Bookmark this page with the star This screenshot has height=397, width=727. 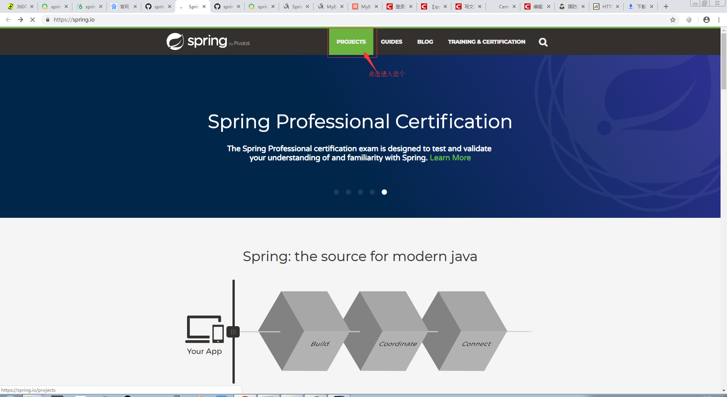pyautogui.click(x=673, y=20)
